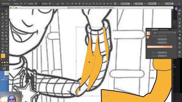The height and width of the screenshot is (102, 182).
Task: Click the gradient fill preview swatch
Action: [148, 33]
